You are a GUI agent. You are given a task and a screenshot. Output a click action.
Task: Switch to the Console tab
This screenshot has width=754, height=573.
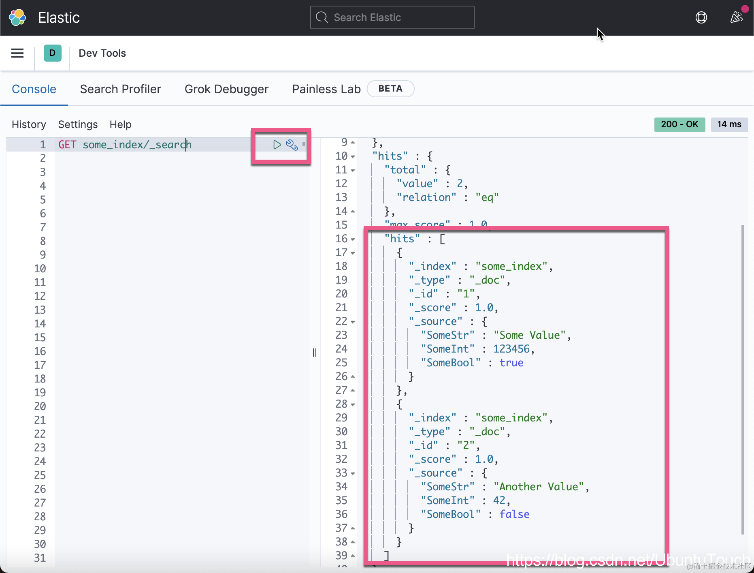[34, 89]
